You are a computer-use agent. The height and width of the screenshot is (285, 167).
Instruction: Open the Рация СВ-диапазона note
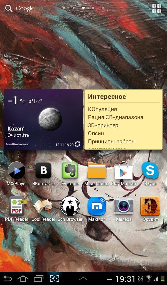click(116, 117)
